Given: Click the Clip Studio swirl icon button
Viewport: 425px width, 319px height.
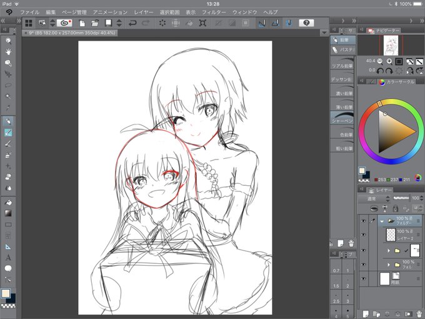Looking at the screenshot, I should [64, 23].
